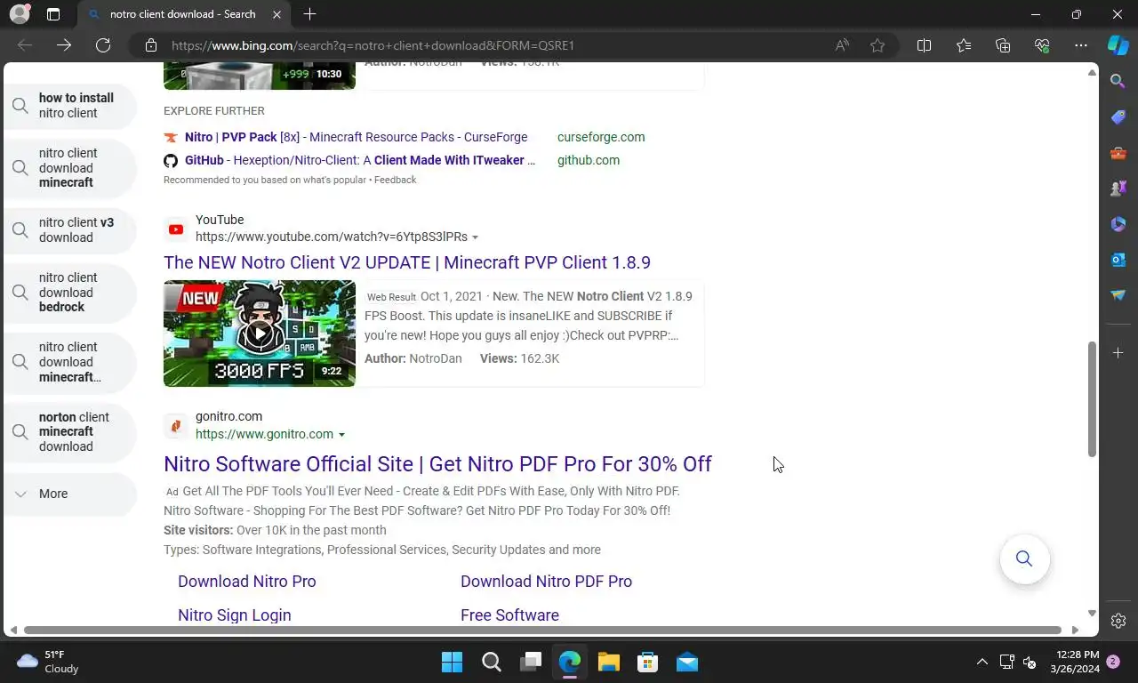
Task: Open Nitro Software Official Site ad link
Action: [437, 464]
